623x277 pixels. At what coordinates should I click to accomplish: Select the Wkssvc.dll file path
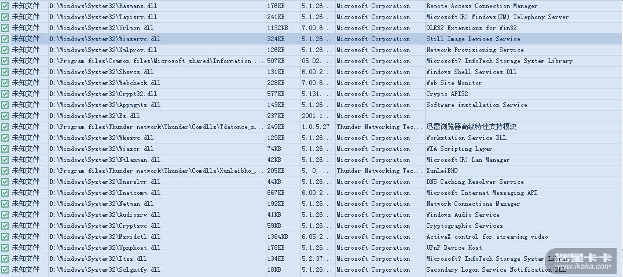(102, 138)
